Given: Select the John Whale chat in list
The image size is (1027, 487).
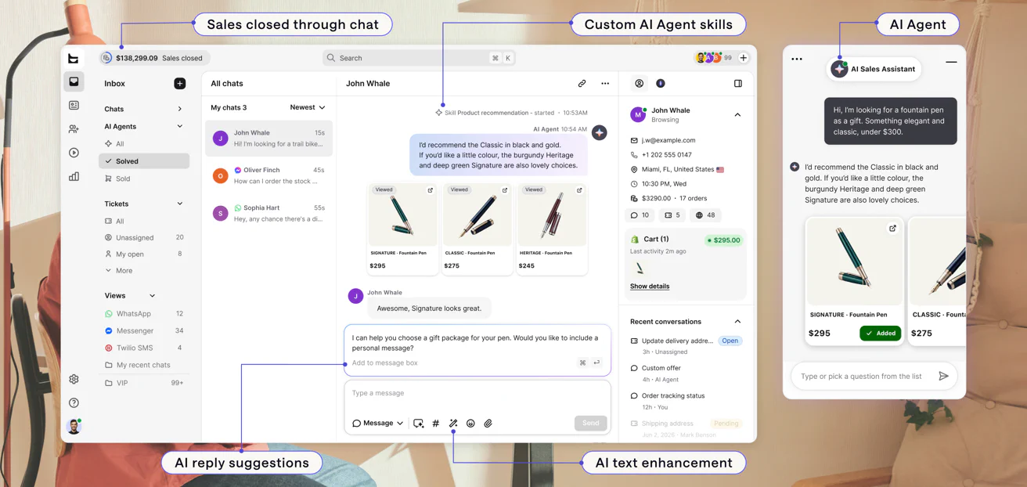Looking at the screenshot, I should [x=269, y=138].
